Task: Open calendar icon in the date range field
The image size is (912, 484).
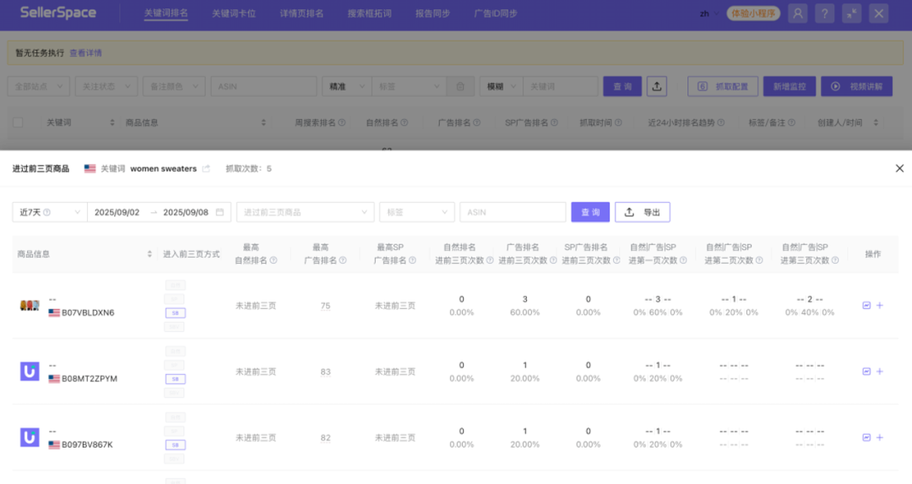Action: pos(220,212)
